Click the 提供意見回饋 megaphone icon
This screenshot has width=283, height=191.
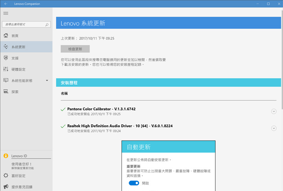click(x=6, y=187)
